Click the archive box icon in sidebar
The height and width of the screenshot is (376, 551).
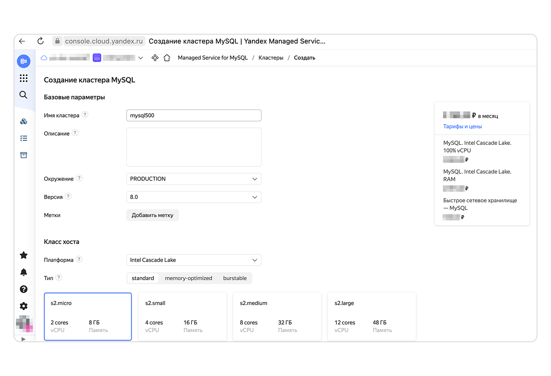[24, 155]
